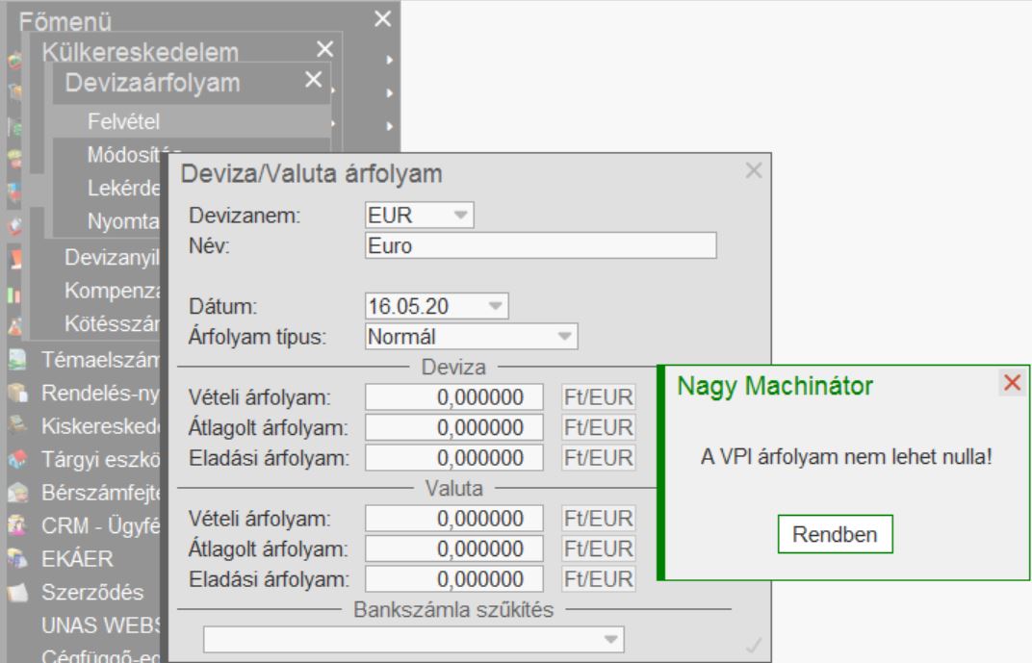
Task: Close the Deviza/Valuta árfolyam window
Action: [x=754, y=171]
